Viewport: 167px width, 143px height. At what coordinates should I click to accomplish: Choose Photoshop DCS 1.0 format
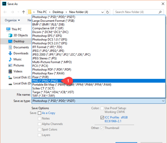coord(99,40)
